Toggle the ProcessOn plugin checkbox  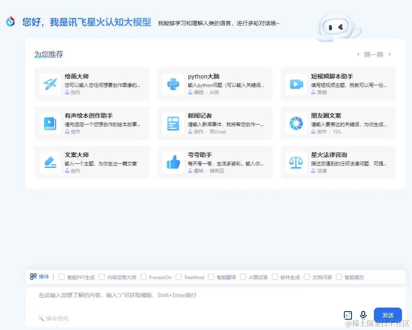point(143,277)
